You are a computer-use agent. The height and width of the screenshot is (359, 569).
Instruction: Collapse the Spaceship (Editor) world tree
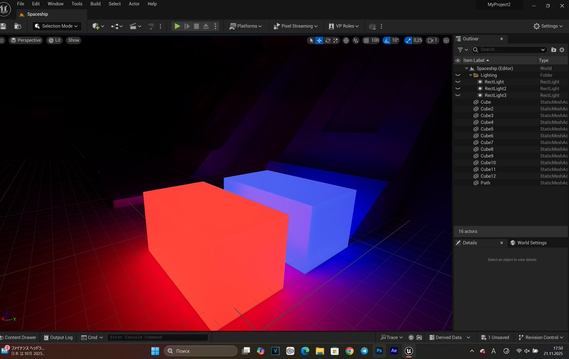(x=467, y=69)
